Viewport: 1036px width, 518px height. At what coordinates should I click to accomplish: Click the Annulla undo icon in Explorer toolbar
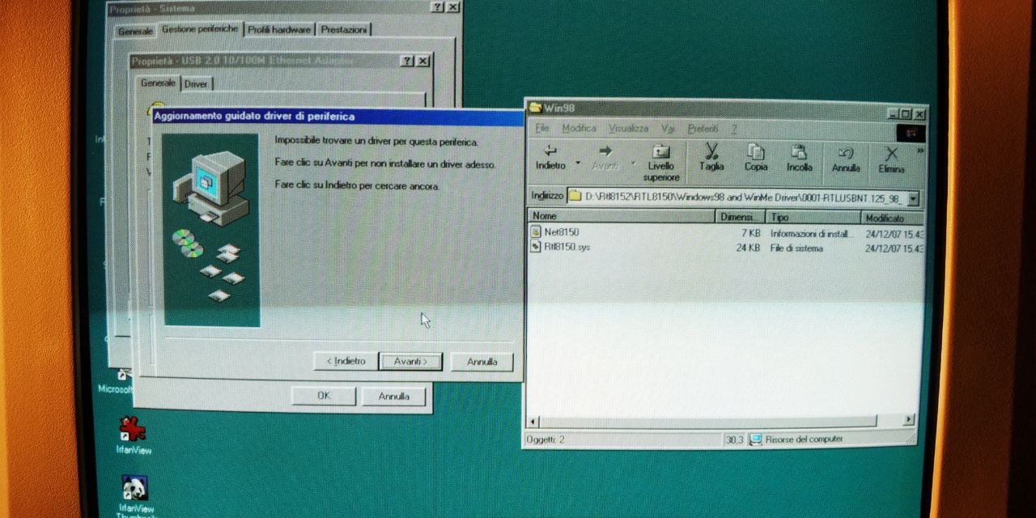point(846,159)
